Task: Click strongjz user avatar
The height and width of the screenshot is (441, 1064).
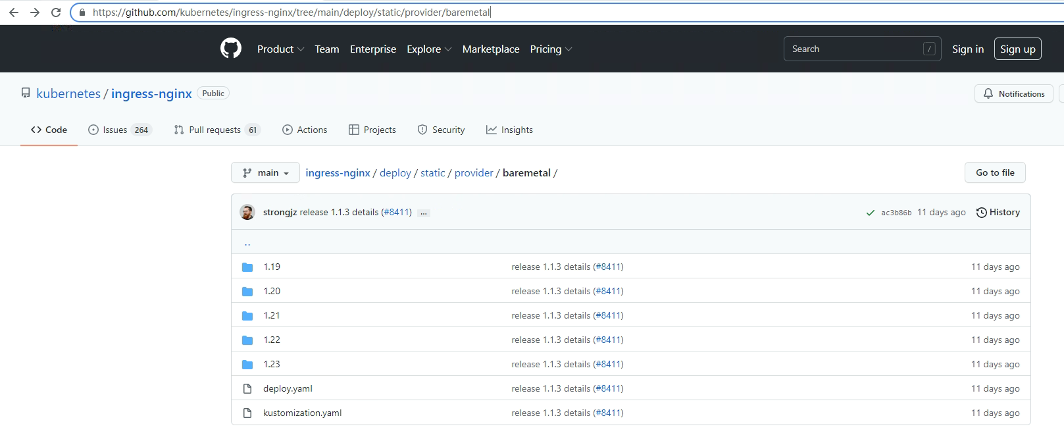Action: point(247,212)
